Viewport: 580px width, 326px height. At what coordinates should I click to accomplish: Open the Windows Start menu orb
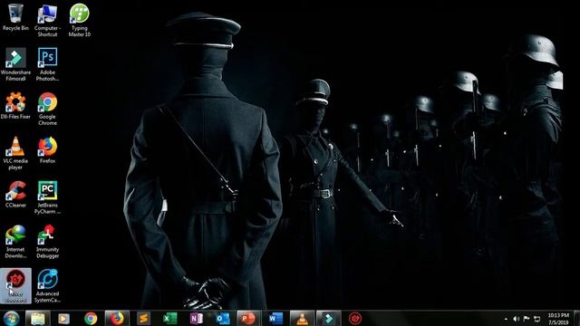point(11,318)
